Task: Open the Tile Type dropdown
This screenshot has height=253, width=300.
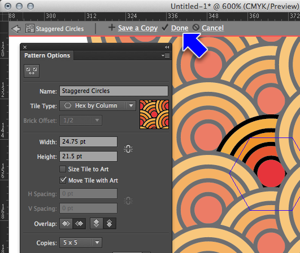Action: tap(98, 105)
